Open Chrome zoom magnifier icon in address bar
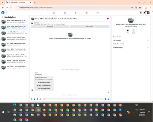The image size is (153, 122). point(132,8)
